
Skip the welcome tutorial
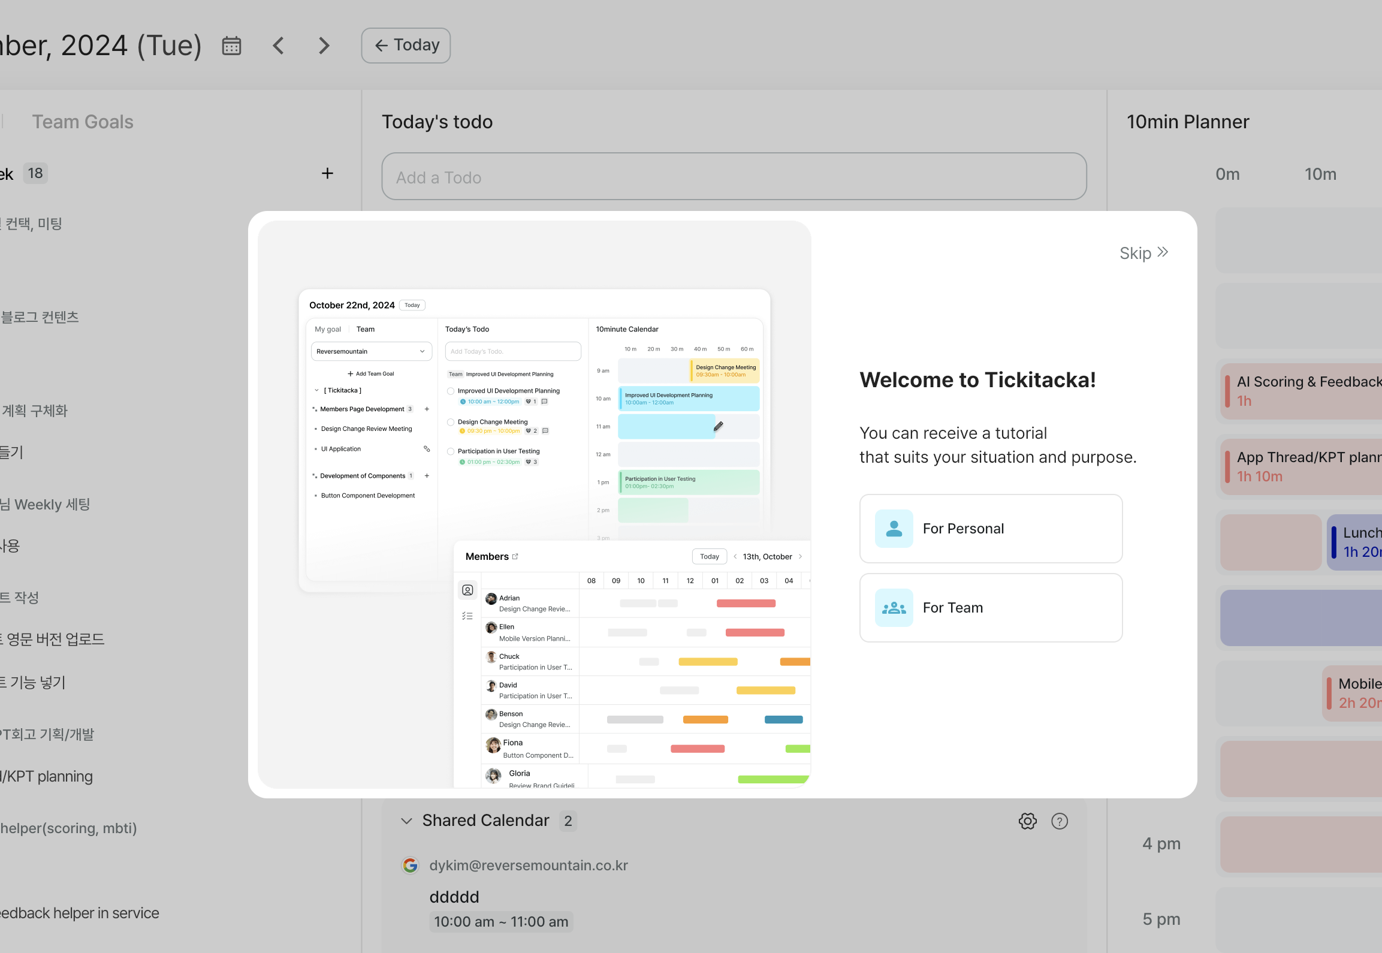tap(1144, 253)
